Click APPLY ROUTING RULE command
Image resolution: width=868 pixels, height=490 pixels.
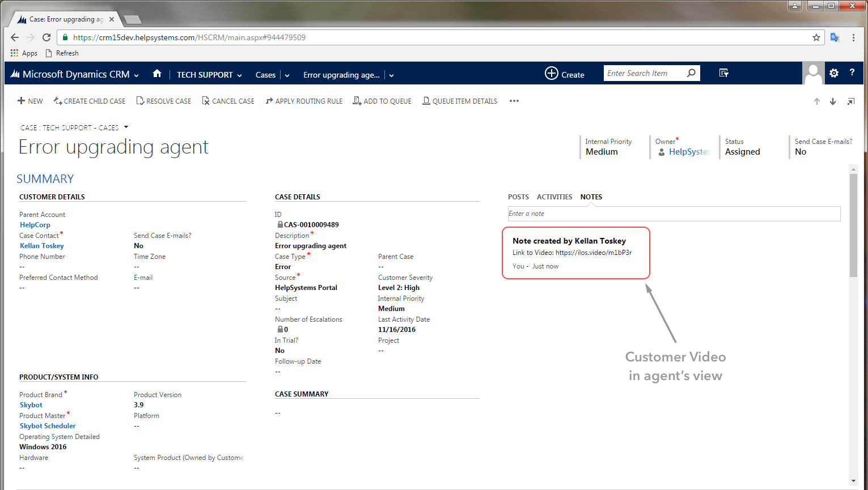point(304,101)
